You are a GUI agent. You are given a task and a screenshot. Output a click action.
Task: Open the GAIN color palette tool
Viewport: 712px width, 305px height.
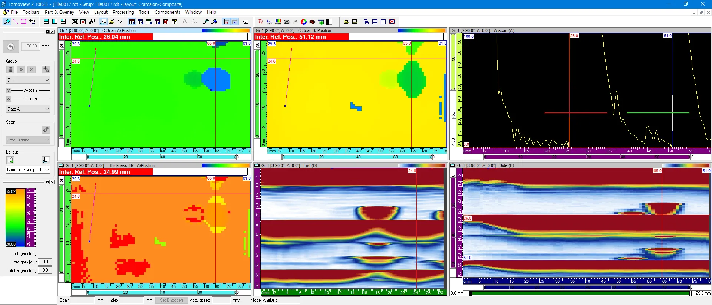278,22
